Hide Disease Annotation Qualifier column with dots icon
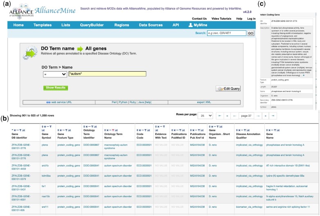Screen dimensions: 320x216 point(242,130)
